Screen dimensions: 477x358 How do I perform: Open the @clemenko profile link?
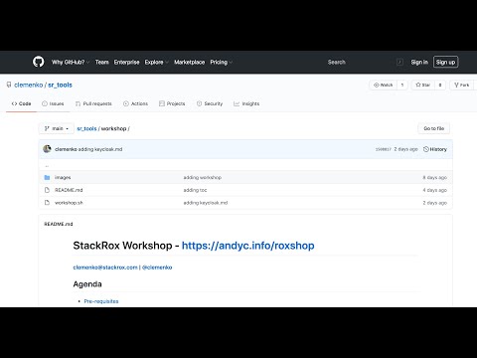(x=157, y=268)
